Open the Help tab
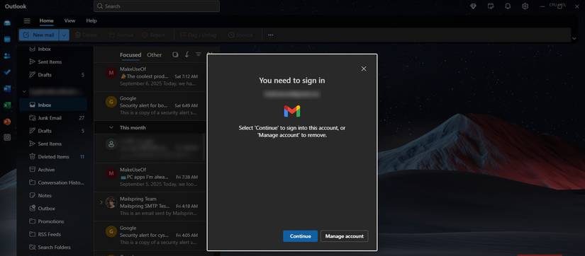This screenshot has height=256, width=585. [x=91, y=21]
